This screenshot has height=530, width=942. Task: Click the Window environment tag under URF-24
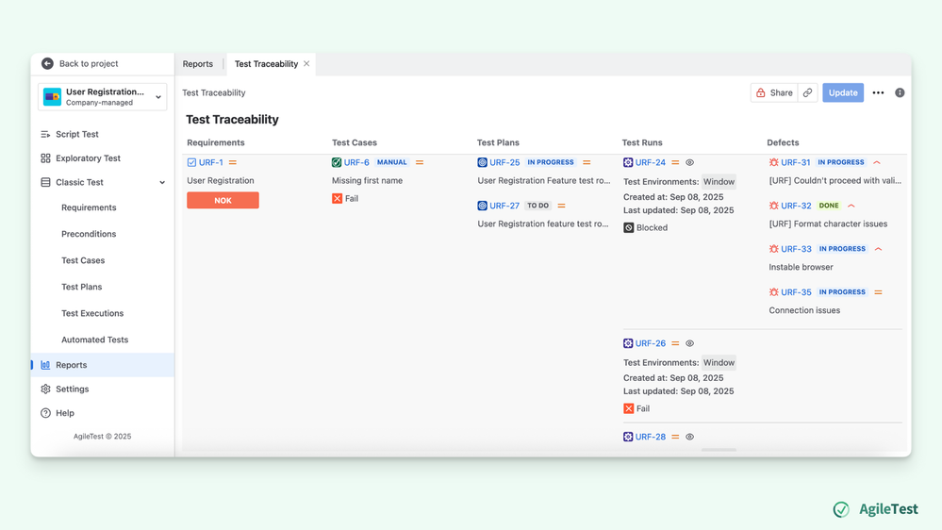(x=719, y=181)
